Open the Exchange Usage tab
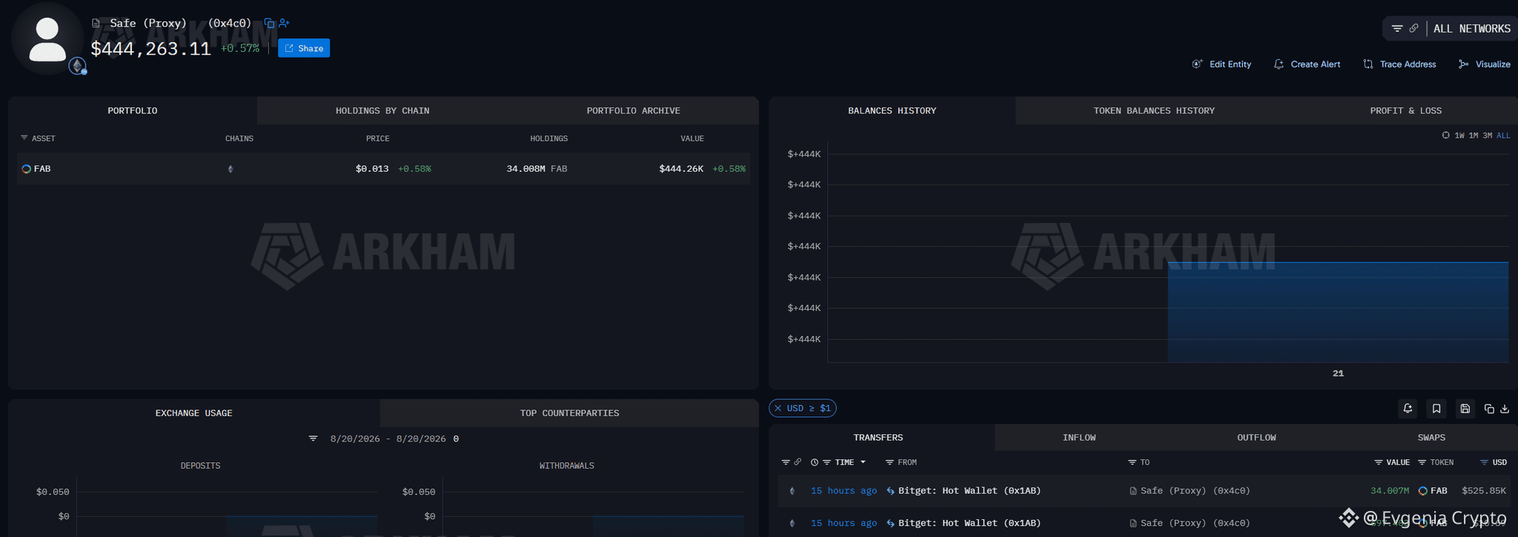 [x=194, y=413]
